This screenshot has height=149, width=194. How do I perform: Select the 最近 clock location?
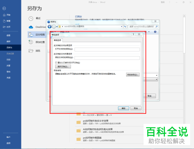[35, 19]
